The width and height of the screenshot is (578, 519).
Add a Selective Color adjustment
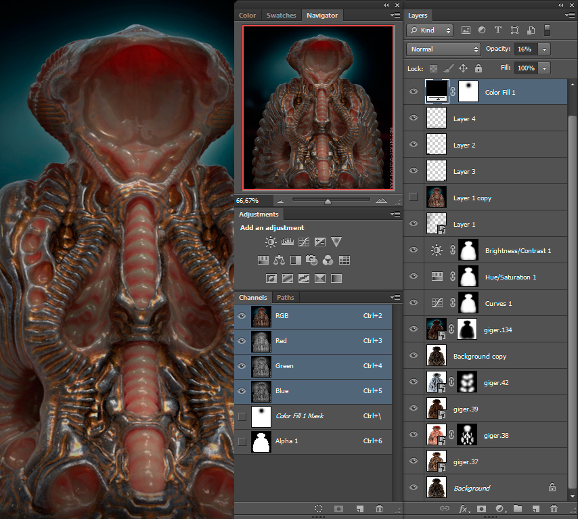pyautogui.click(x=320, y=278)
